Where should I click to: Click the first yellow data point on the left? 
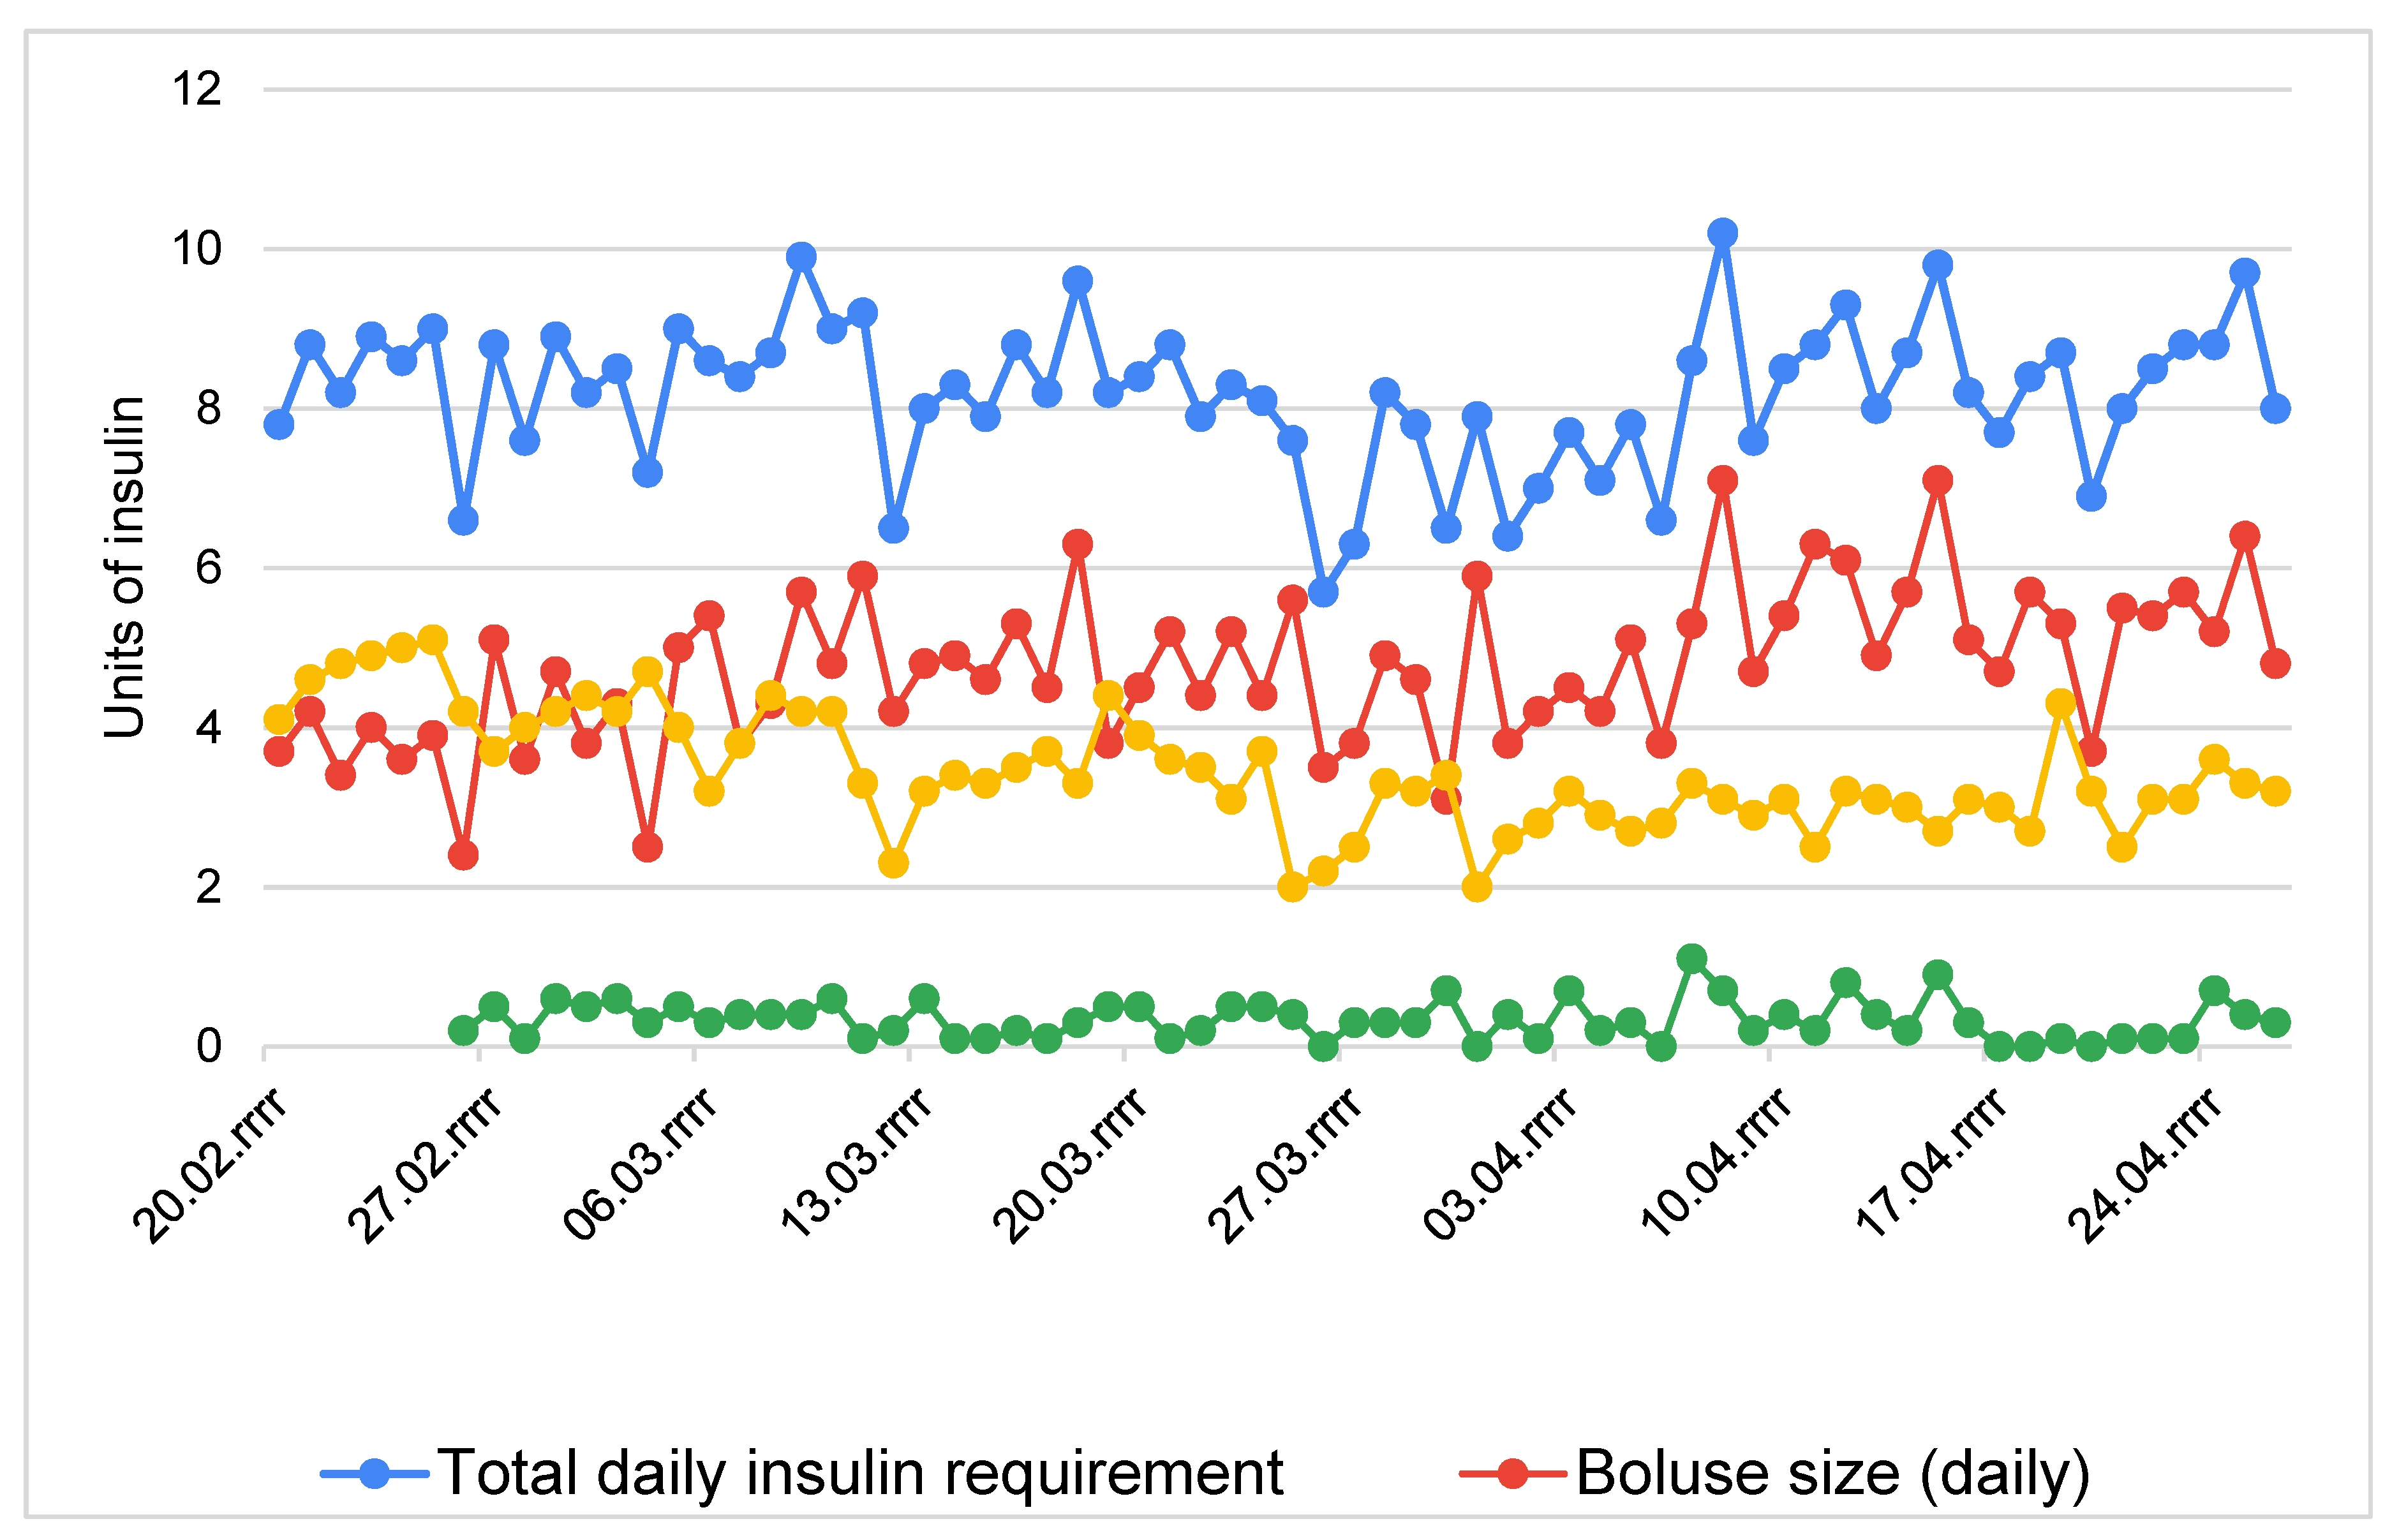point(279,719)
